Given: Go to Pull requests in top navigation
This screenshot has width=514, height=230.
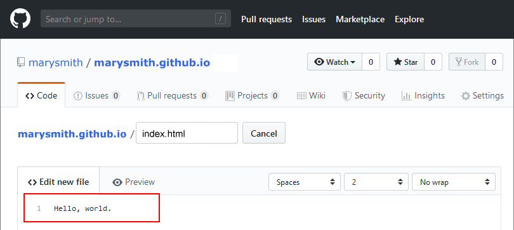Looking at the screenshot, I should tap(267, 19).
